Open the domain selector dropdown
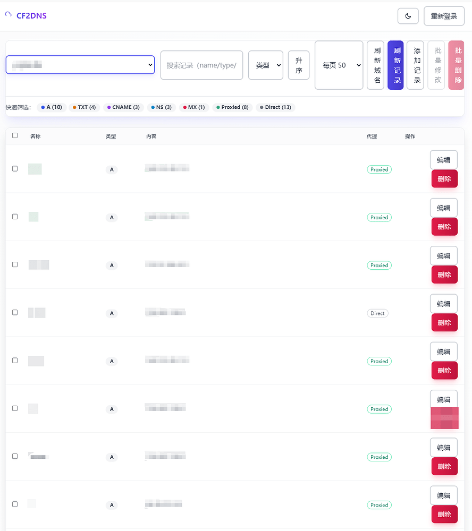472x531 pixels. click(x=80, y=65)
